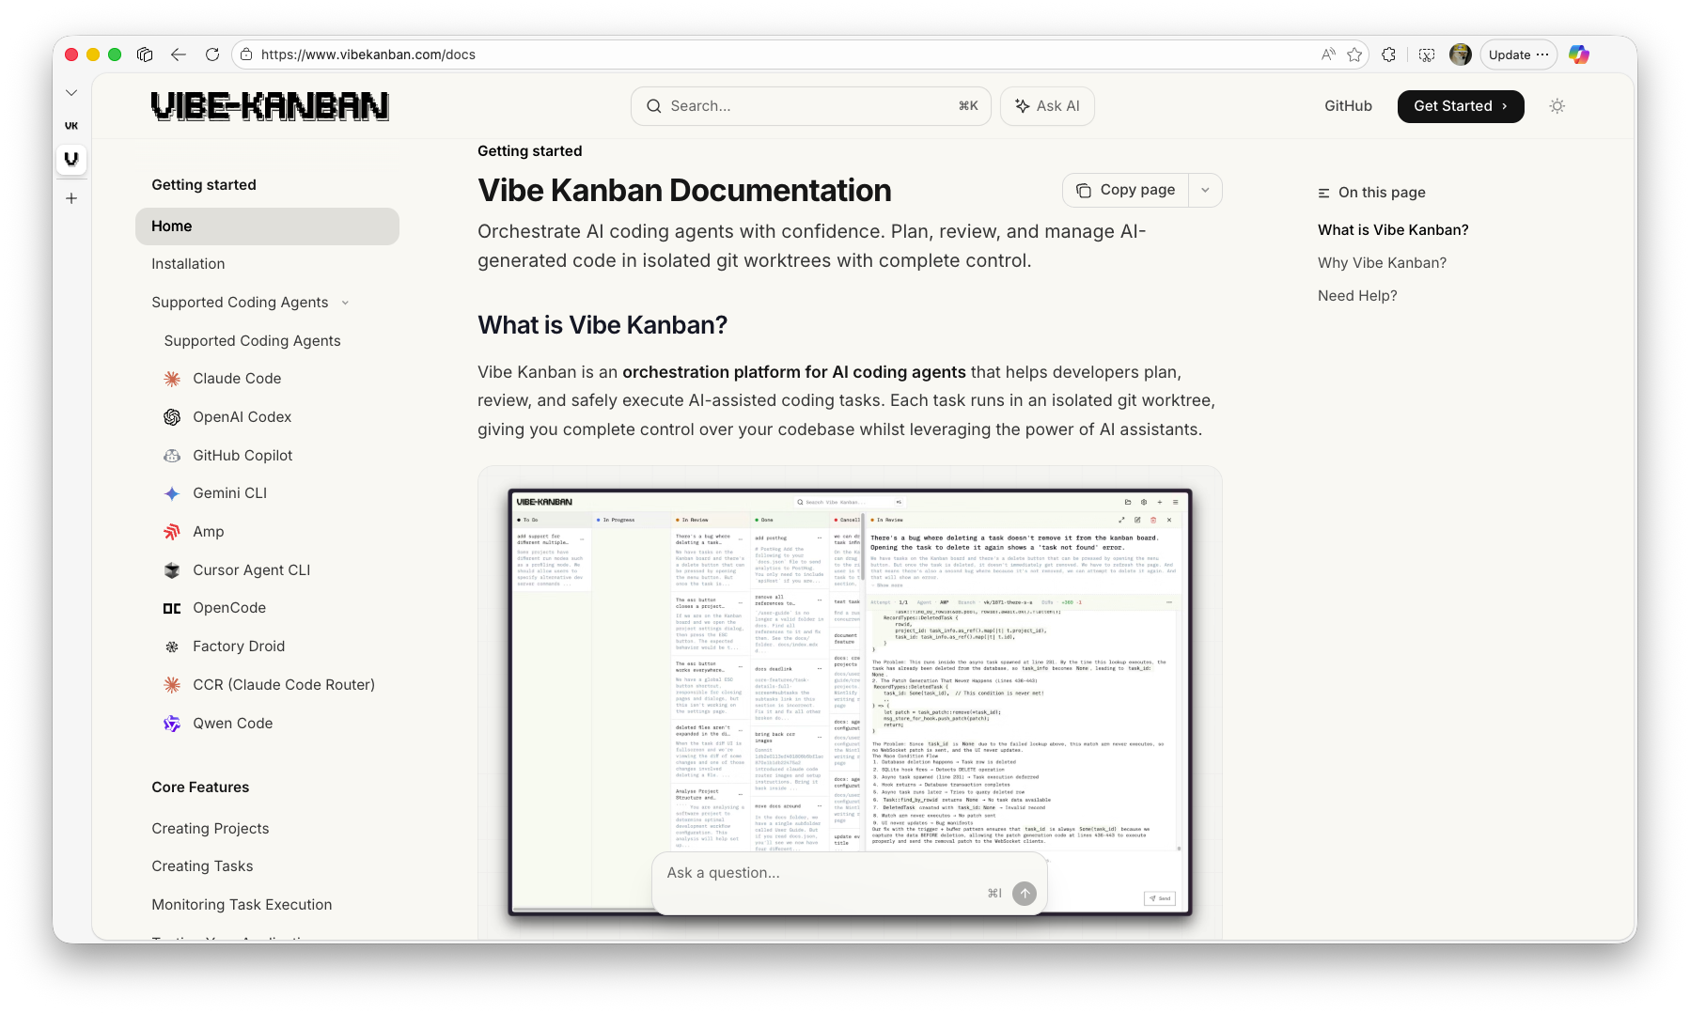Open the browser tab actions icon
Viewport: 1690px width, 1013px height.
tap(145, 55)
